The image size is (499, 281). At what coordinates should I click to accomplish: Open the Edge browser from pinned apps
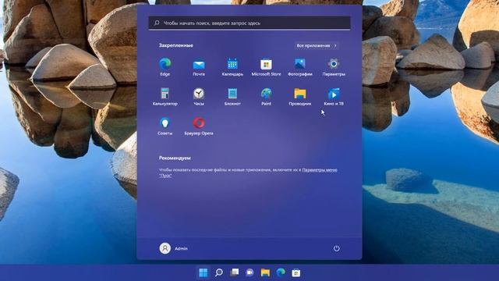pos(165,67)
